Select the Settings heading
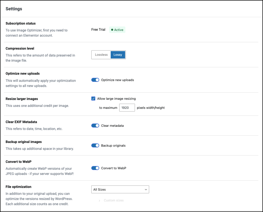 (14, 9)
